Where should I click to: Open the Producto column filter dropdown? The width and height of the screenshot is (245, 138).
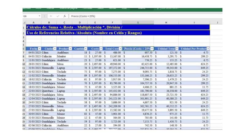pos(70,49)
